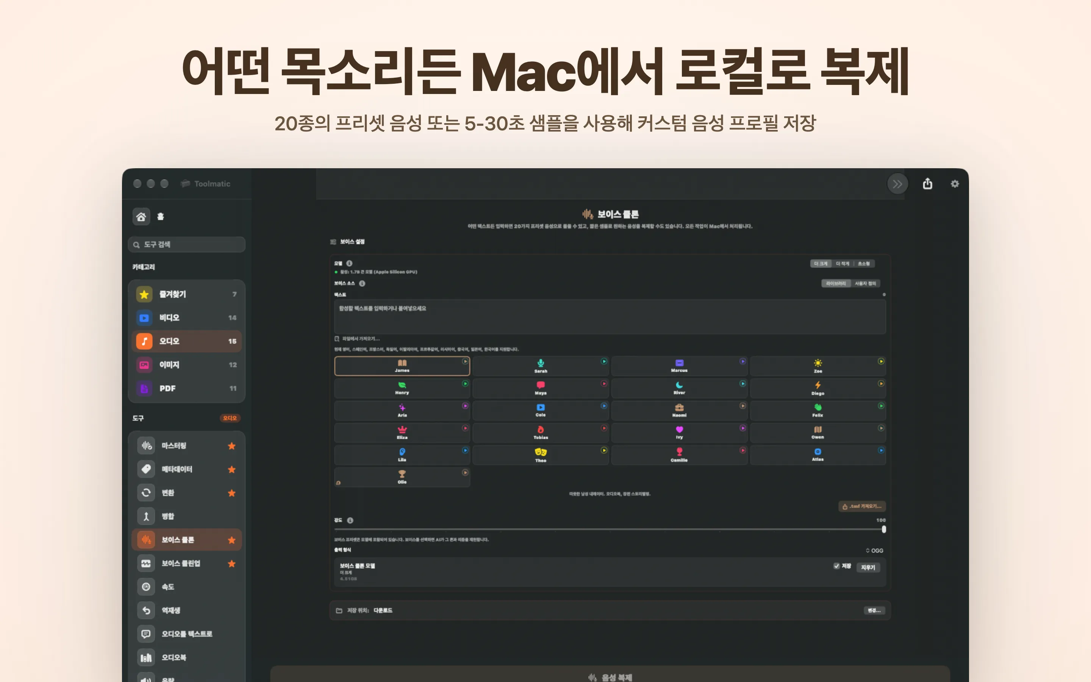The width and height of the screenshot is (1091, 682).
Task: Play the Sarah voice preview
Action: [x=604, y=361]
